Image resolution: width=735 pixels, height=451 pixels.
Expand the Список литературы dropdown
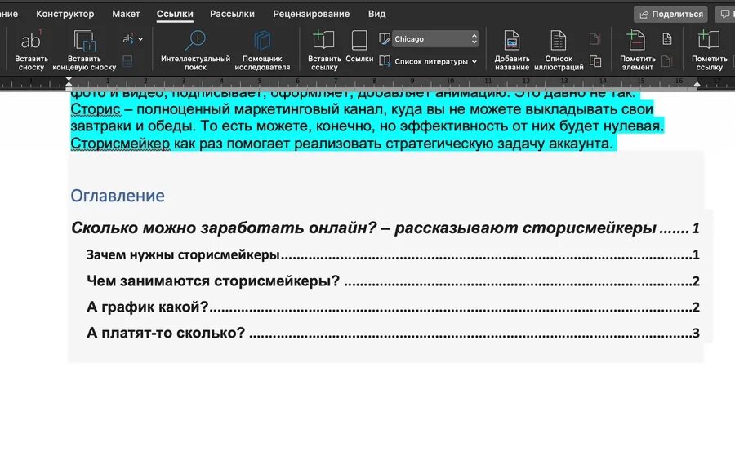tap(474, 61)
